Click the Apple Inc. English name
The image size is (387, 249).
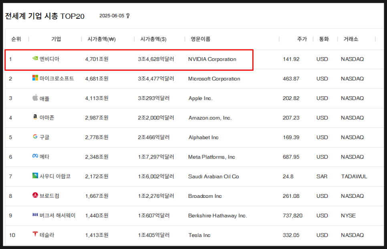pos(200,98)
